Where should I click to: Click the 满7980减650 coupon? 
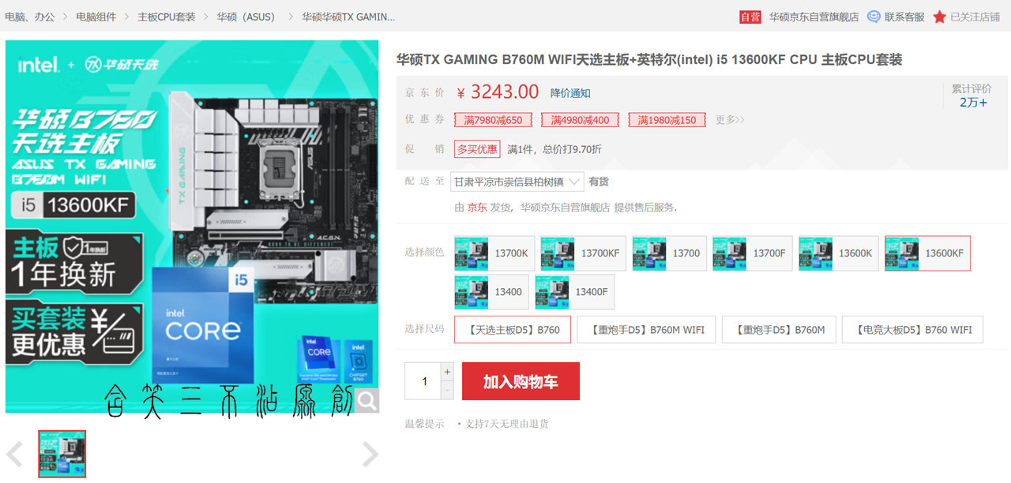pos(493,120)
